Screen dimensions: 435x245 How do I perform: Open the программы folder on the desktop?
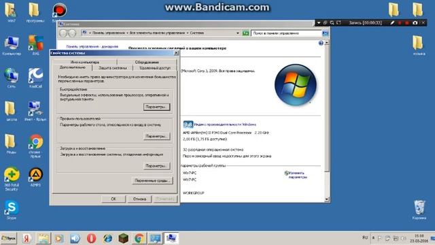[x=35, y=12]
